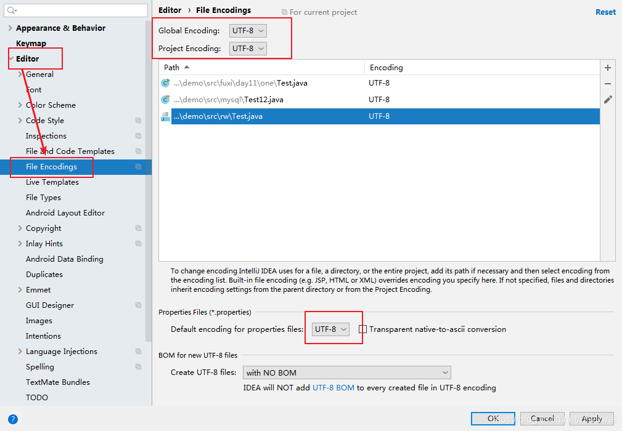Open Duplicates settings
This screenshot has width=622, height=431.
(44, 275)
